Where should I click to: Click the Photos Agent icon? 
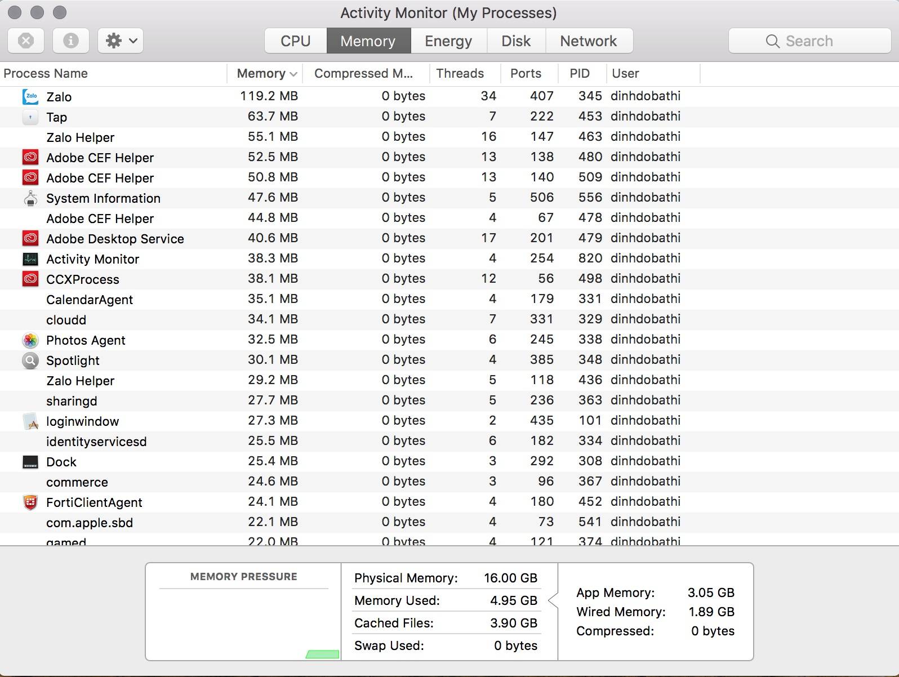30,340
